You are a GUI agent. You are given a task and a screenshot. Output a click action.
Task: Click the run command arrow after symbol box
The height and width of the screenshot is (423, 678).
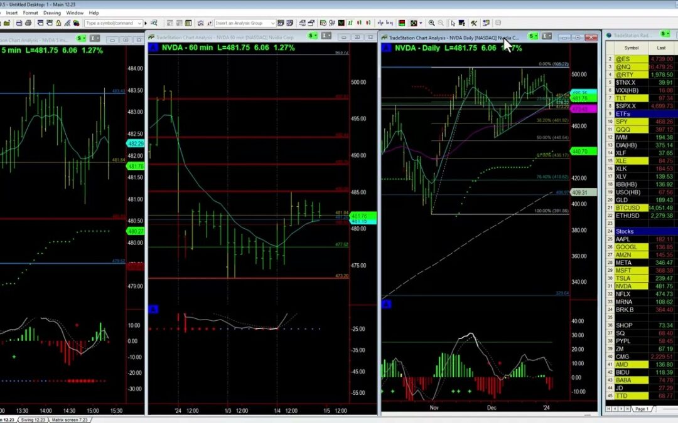tap(146, 23)
